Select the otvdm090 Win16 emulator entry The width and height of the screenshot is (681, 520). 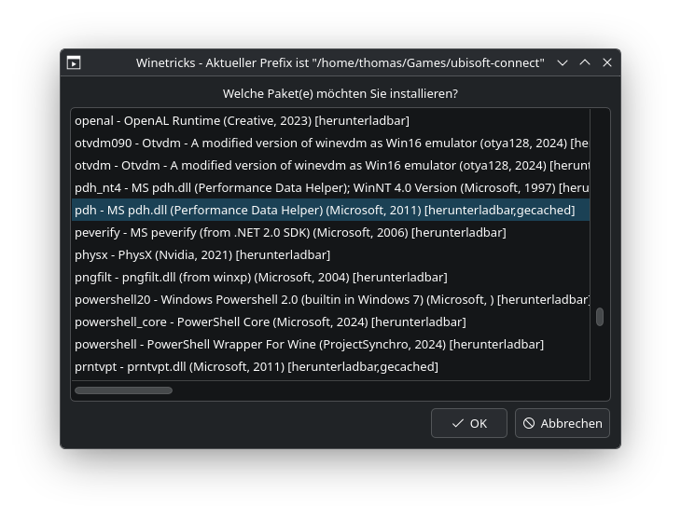coord(330,144)
